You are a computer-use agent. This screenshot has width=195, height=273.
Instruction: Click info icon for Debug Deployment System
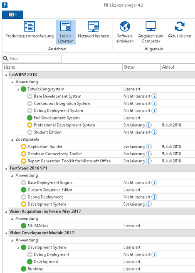[154, 111]
